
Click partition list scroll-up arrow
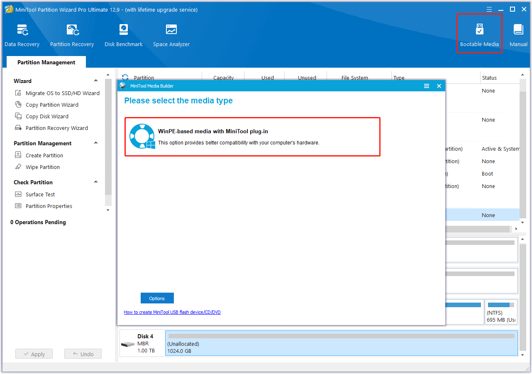coord(522,75)
